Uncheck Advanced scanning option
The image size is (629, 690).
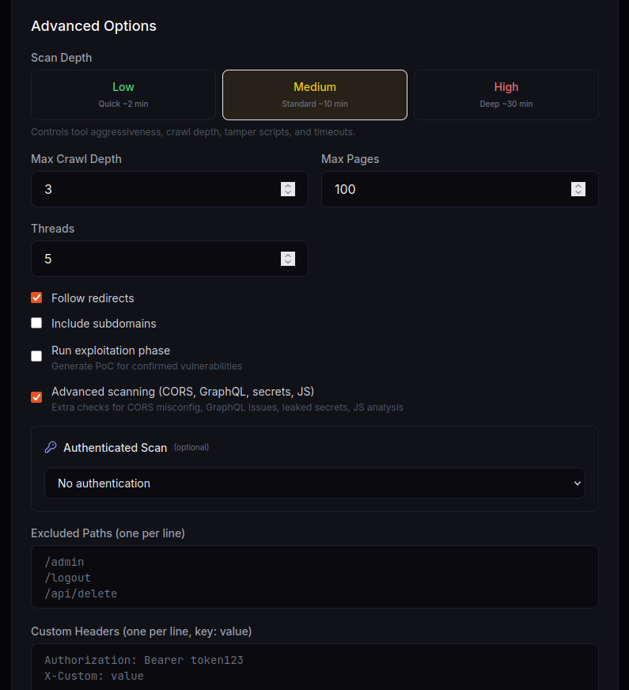pos(36,397)
